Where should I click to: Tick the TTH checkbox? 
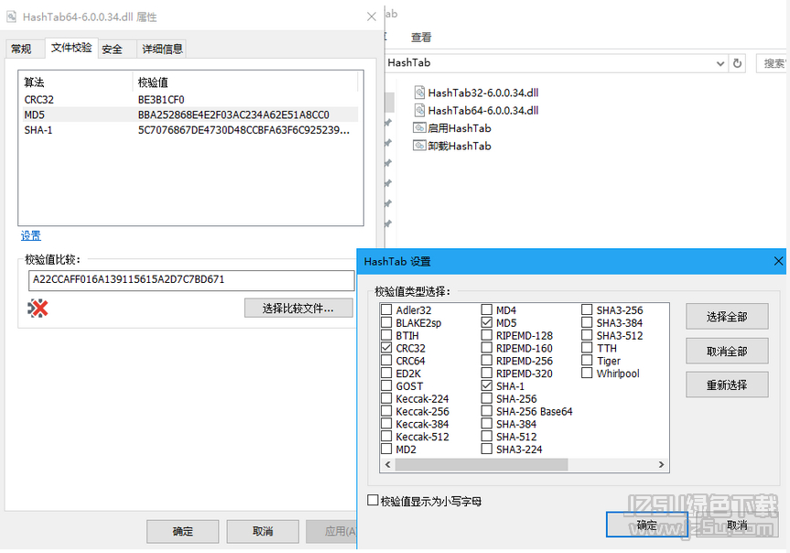[587, 347]
